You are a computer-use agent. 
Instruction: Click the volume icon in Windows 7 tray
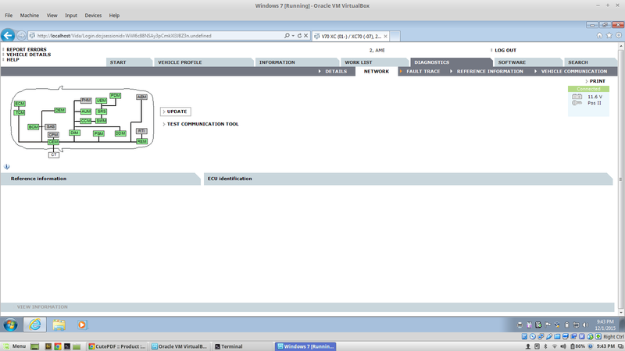585,324
